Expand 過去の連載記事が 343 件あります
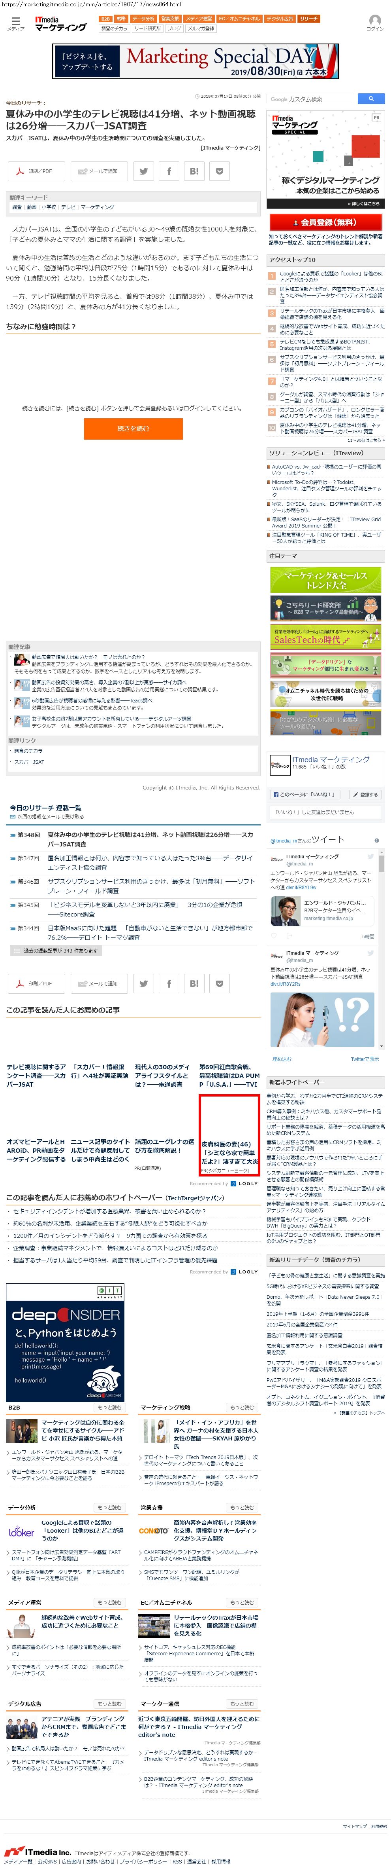The height and width of the screenshot is (1869, 391). coord(55,951)
